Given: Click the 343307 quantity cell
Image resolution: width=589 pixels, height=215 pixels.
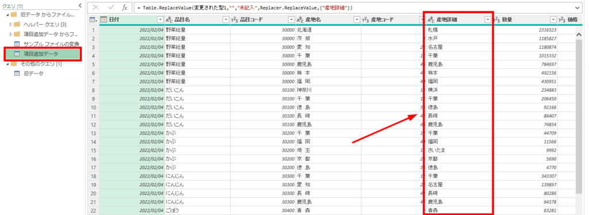Looking at the screenshot, I should click(525, 176).
